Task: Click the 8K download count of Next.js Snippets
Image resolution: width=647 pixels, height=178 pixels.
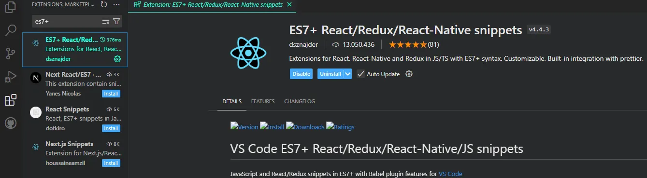Action: pos(116,144)
